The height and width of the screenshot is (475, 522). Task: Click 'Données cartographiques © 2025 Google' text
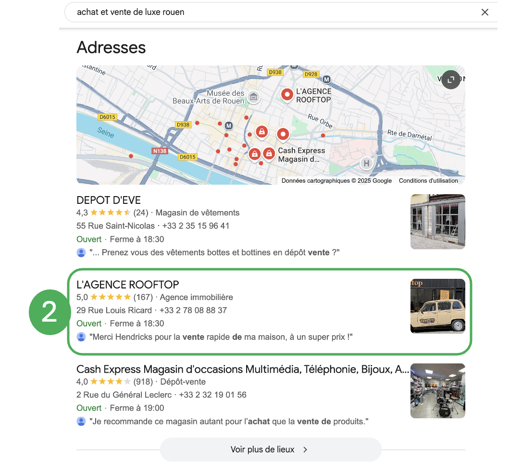pyautogui.click(x=336, y=181)
